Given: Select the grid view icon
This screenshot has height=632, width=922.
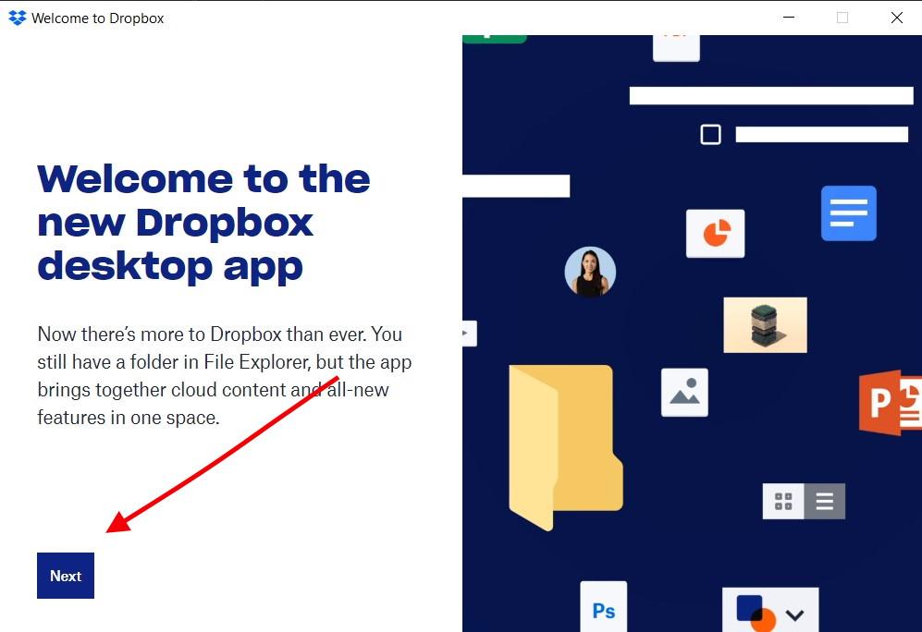Looking at the screenshot, I should (783, 501).
